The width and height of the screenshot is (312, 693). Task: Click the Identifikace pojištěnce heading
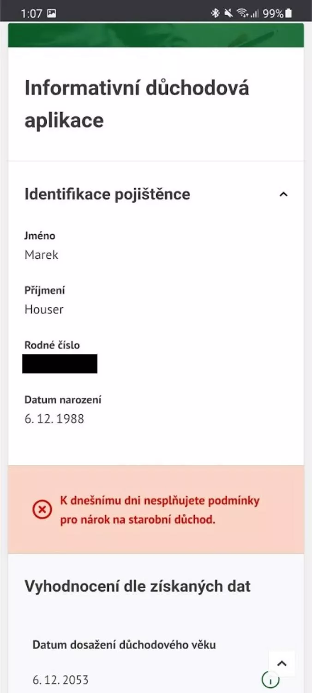coord(107,194)
